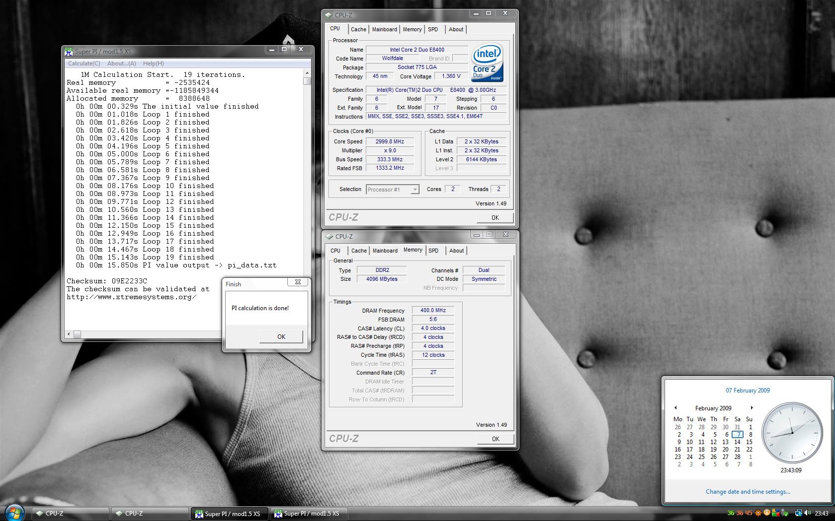Click the Cycle Time value 12 clocks

click(433, 355)
